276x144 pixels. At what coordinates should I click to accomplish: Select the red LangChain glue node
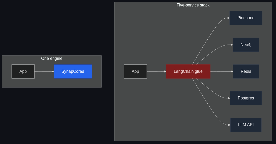188,71
